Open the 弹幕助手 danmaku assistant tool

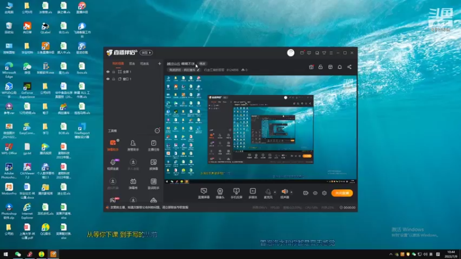click(112, 146)
